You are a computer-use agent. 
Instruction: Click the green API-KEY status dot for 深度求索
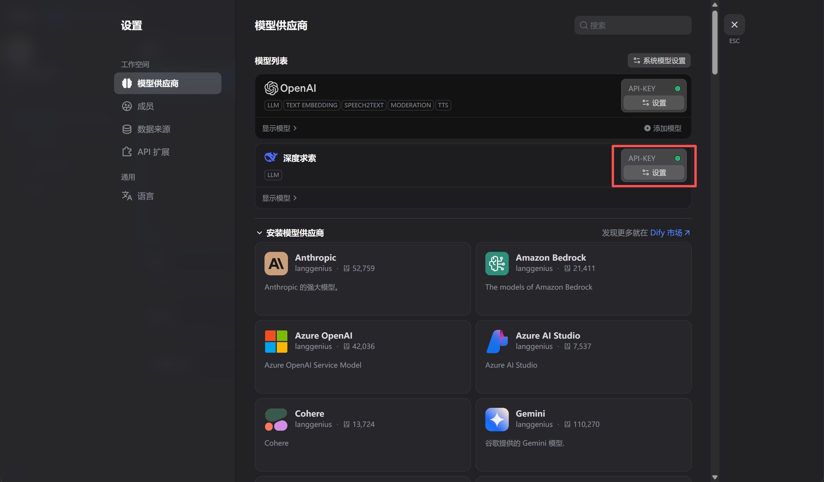point(677,158)
